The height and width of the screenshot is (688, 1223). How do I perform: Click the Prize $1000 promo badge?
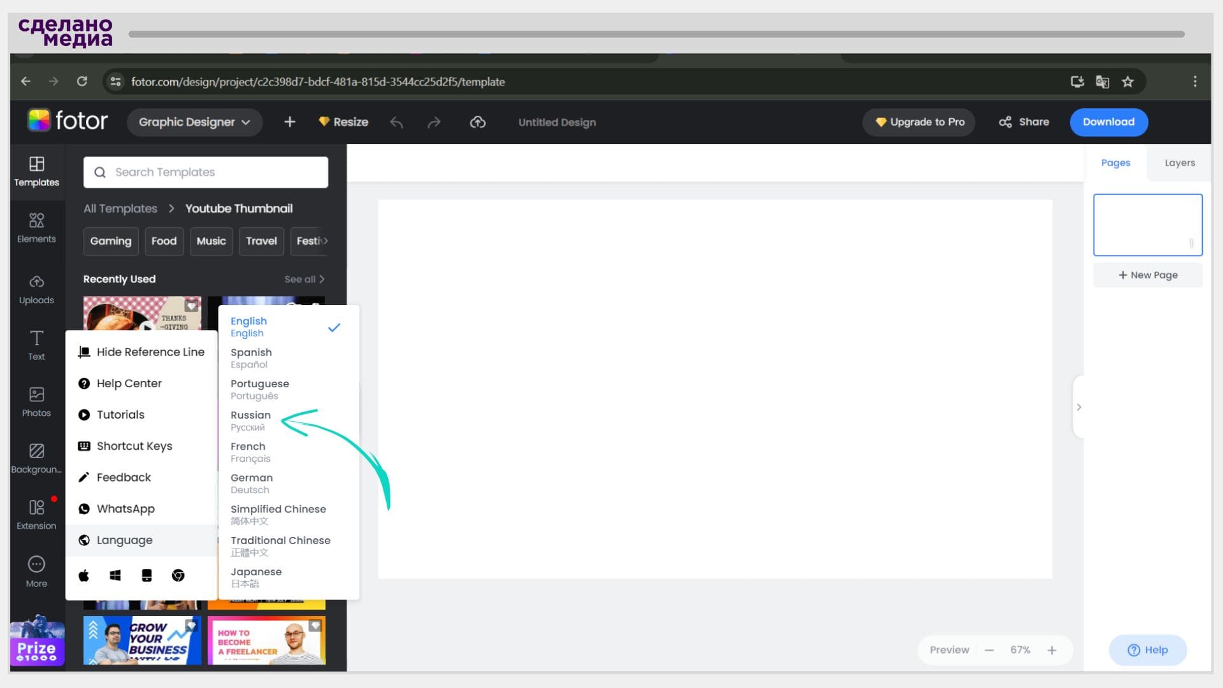pyautogui.click(x=37, y=641)
